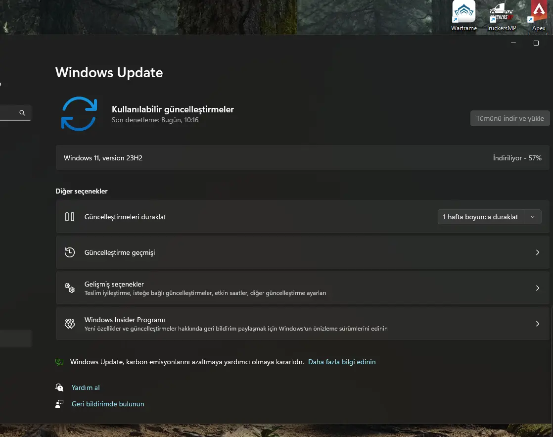Click the feedback person icon near Geri bildirimde bulunun
Image resolution: width=553 pixels, height=437 pixels.
point(59,404)
